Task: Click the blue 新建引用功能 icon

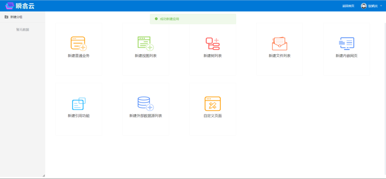Action: tap(78, 104)
